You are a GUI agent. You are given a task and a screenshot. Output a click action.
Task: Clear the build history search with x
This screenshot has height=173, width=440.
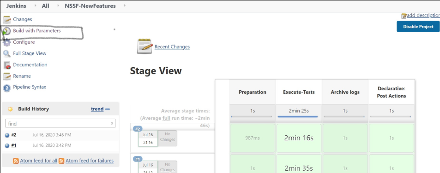point(112,123)
